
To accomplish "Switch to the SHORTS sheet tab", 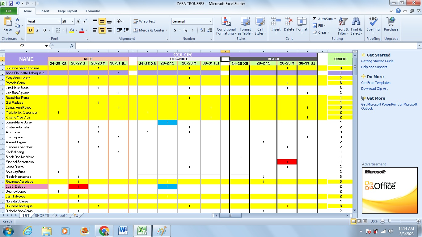I will click(x=42, y=215).
